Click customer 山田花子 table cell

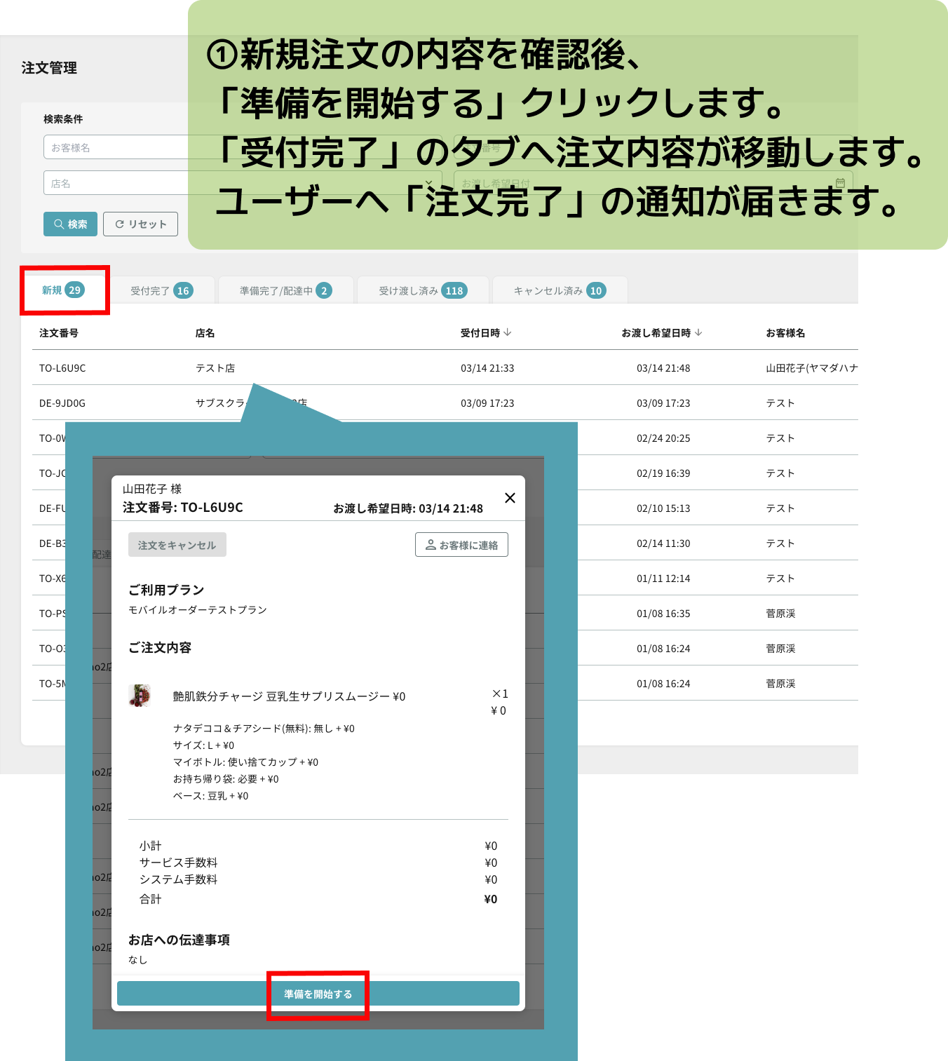pos(812,368)
